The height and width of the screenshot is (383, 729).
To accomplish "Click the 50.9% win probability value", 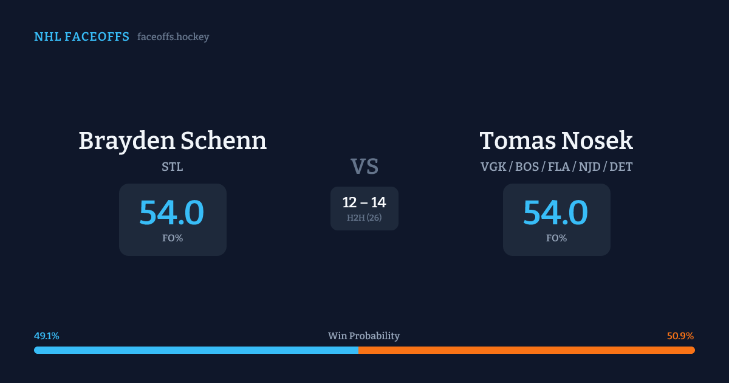I will point(680,336).
